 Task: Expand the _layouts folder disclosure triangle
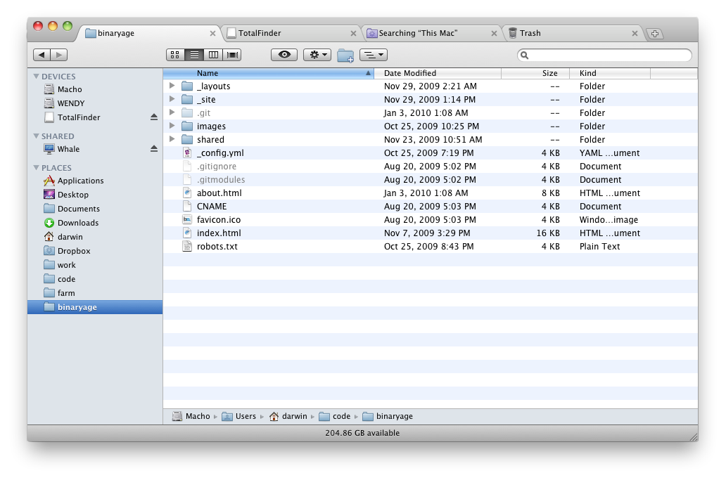click(172, 86)
